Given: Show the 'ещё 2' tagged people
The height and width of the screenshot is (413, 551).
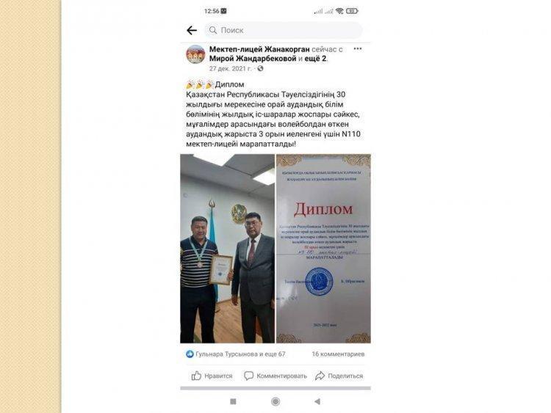Looking at the screenshot, I should pyautogui.click(x=315, y=59).
